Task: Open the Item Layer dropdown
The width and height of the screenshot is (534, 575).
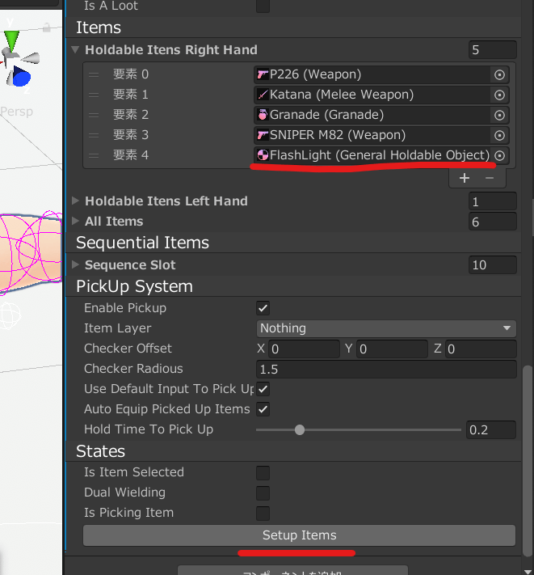Action: click(385, 328)
